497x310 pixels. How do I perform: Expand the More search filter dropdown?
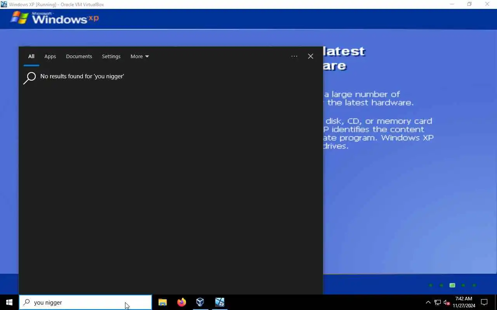(140, 56)
